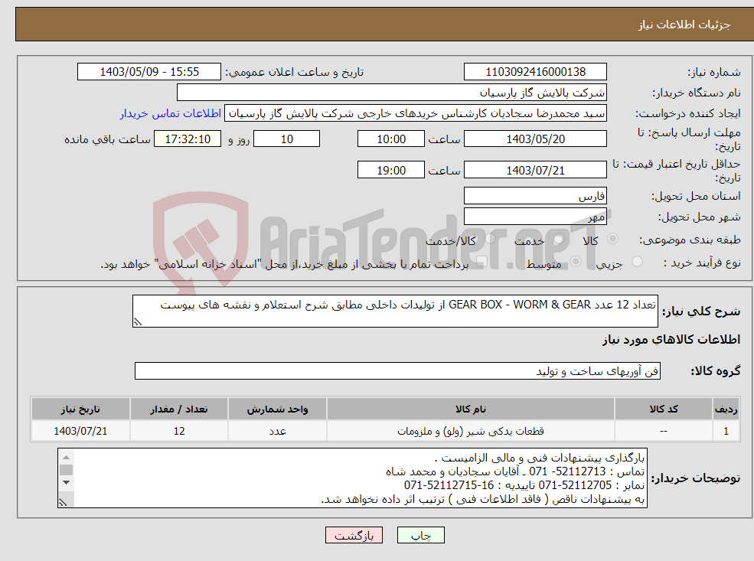The height and width of the screenshot is (561, 754).
Task: Select the خدمت radio button
Action: [x=559, y=239]
